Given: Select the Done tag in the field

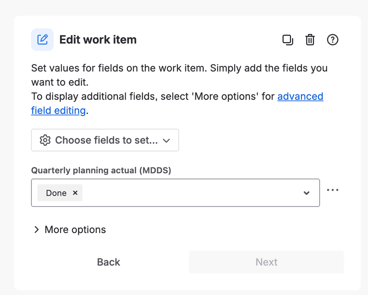Looking at the screenshot, I should click(x=56, y=193).
